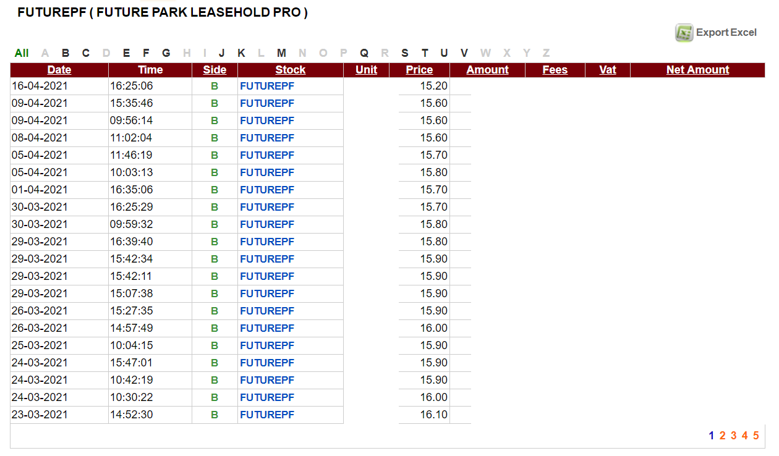Screen dimensions: 779x456
Task: Filter stocks by letter K
Action: pos(242,53)
